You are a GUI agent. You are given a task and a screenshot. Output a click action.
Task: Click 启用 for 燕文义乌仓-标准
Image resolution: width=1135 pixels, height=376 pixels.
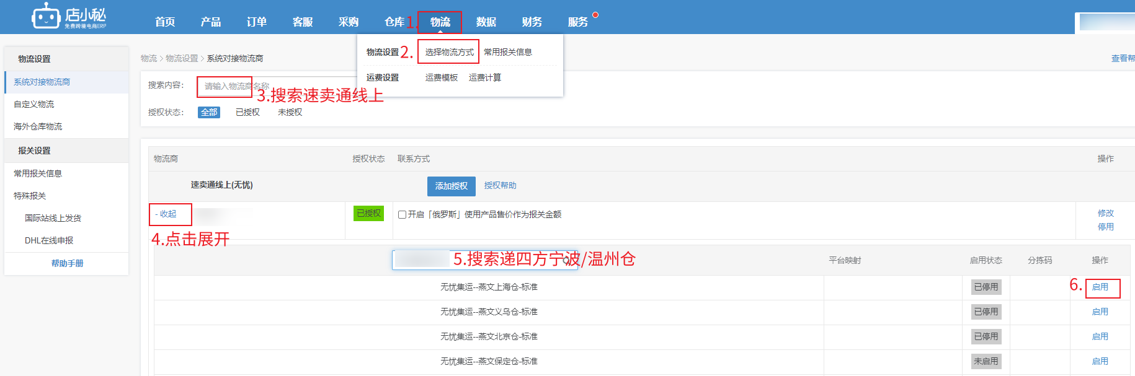click(1100, 312)
